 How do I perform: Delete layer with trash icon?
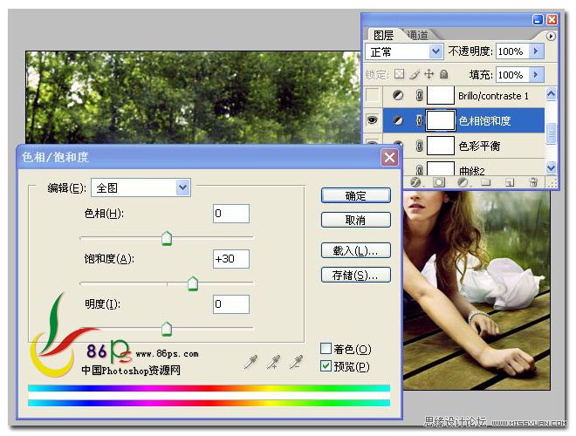point(533,181)
